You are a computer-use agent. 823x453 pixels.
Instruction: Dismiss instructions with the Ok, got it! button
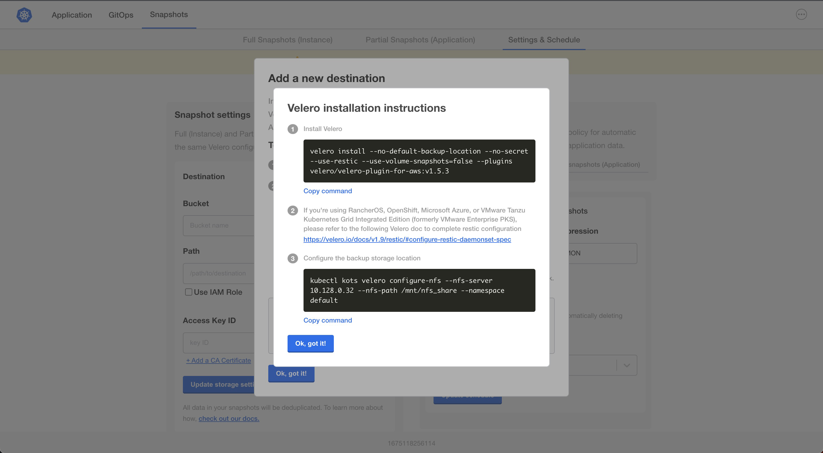pos(310,343)
